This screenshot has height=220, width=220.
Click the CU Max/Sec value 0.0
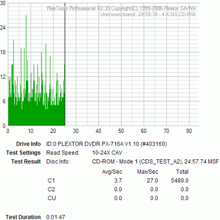[x=154, y=198]
